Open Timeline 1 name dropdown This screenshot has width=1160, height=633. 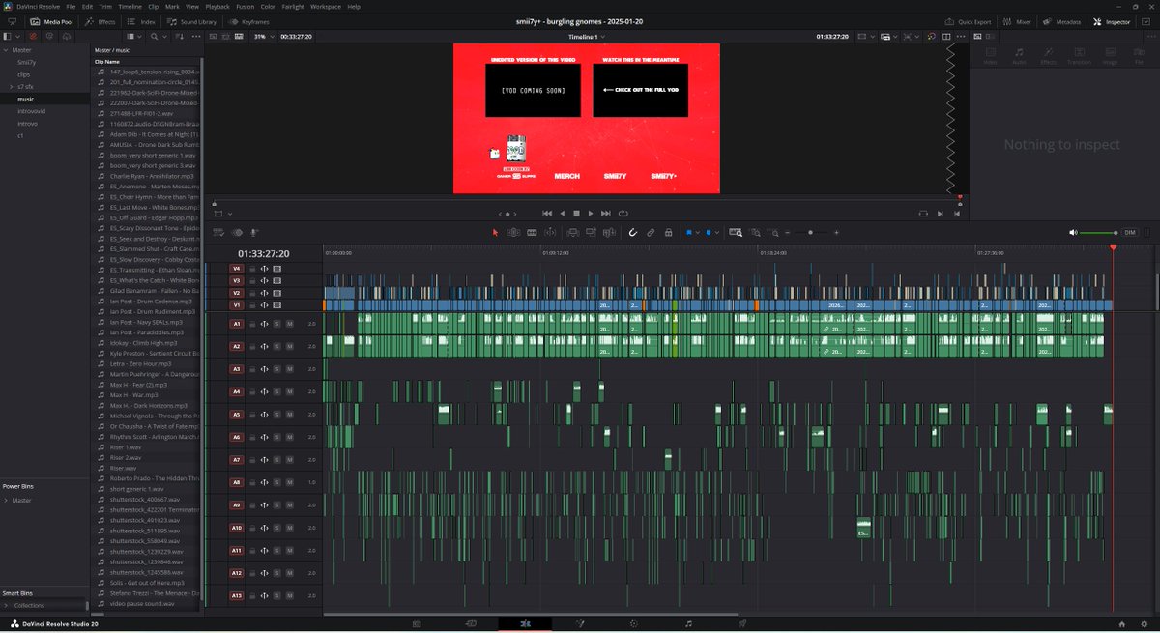[x=587, y=37]
